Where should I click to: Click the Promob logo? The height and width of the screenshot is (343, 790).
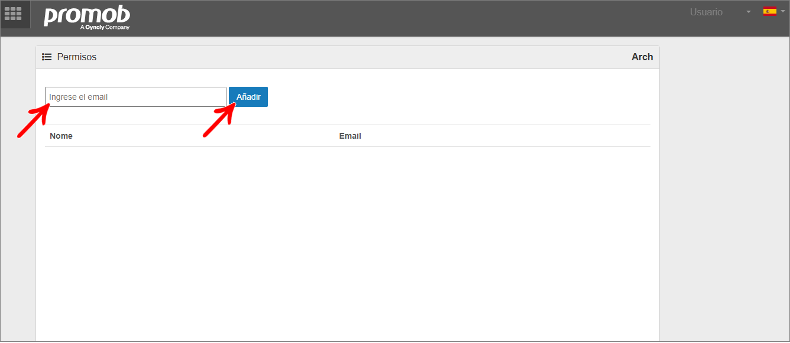pos(87,17)
